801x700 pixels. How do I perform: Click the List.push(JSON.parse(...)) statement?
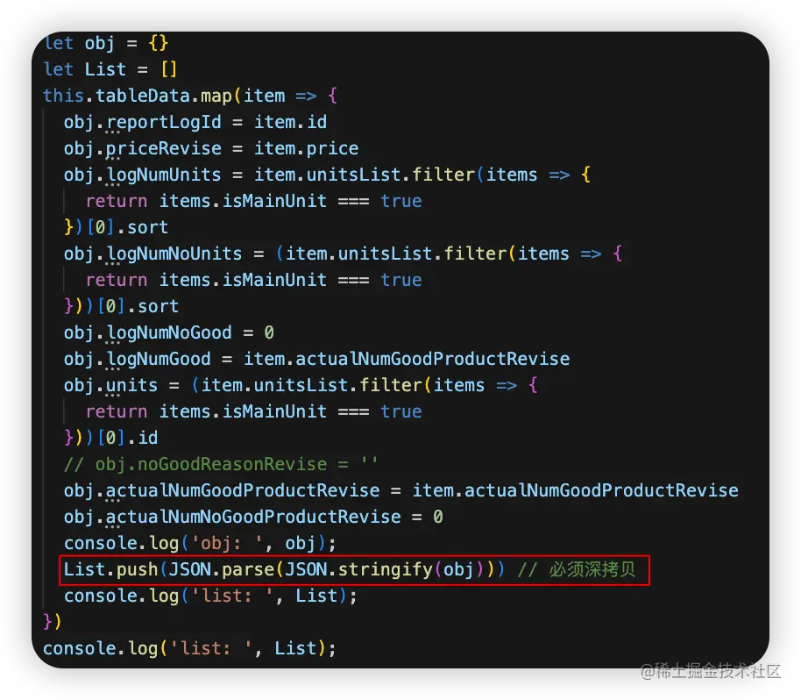coord(284,569)
